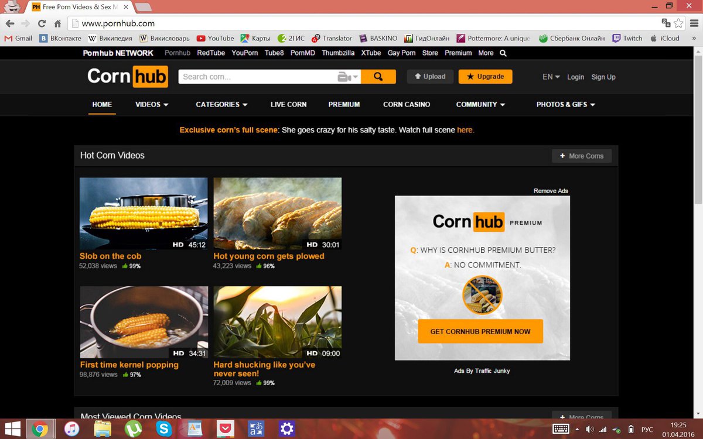Click the Login link

click(575, 77)
